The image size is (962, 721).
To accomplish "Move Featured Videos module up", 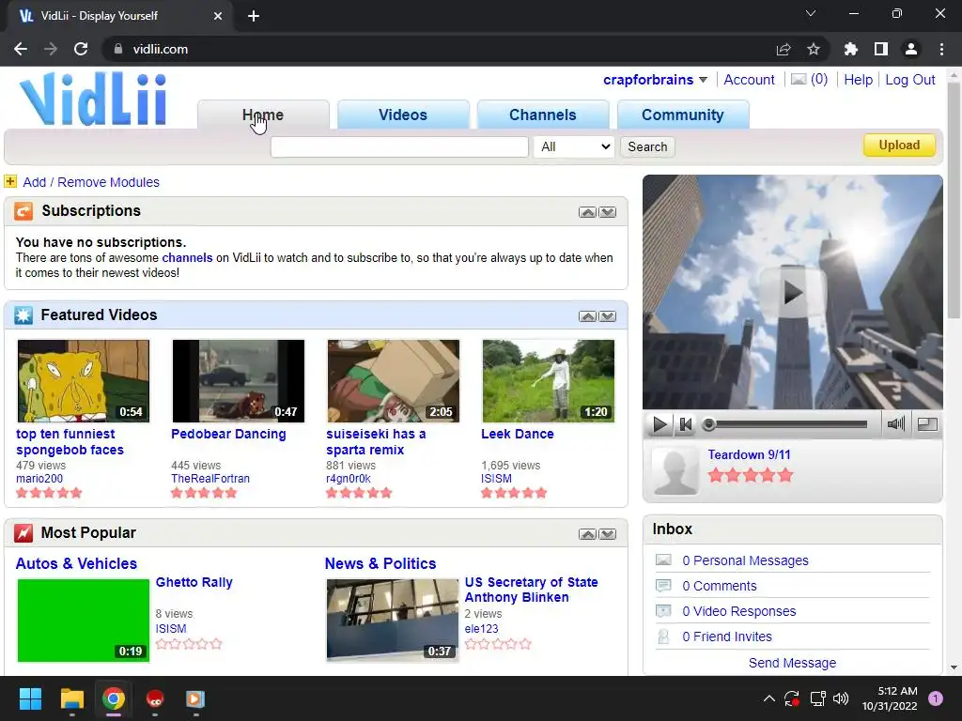I will pos(587,316).
